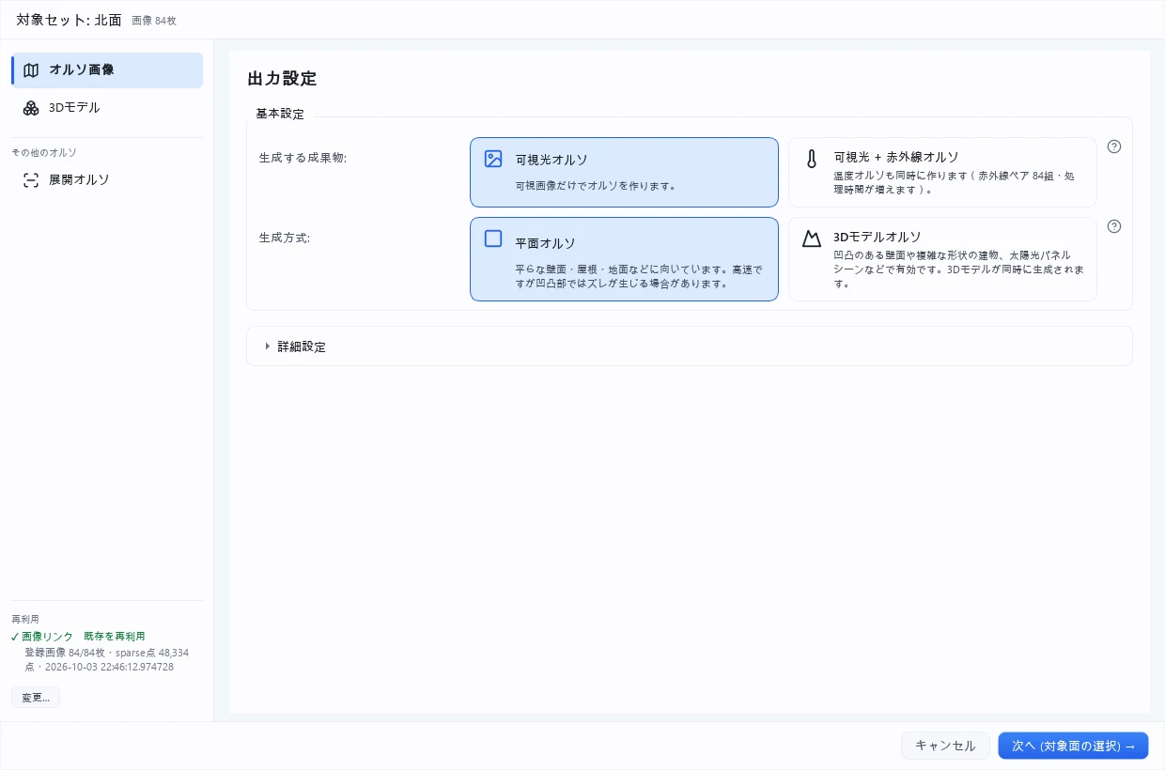Click the mountain icon in 3Dモデルオルソ card
The image size is (1165, 770).
(x=812, y=239)
